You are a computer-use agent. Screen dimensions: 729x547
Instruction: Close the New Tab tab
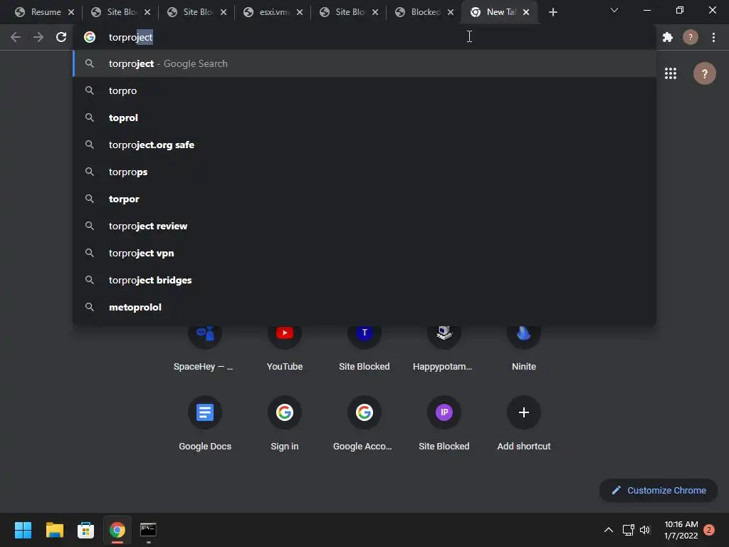526,12
